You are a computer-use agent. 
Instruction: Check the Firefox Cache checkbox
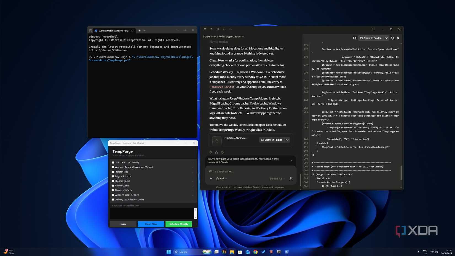113,186
